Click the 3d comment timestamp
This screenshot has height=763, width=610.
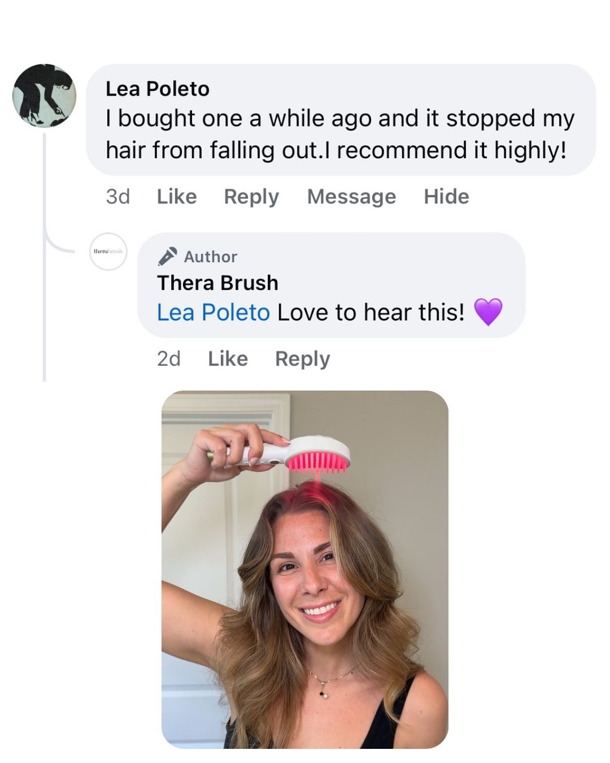tap(117, 197)
